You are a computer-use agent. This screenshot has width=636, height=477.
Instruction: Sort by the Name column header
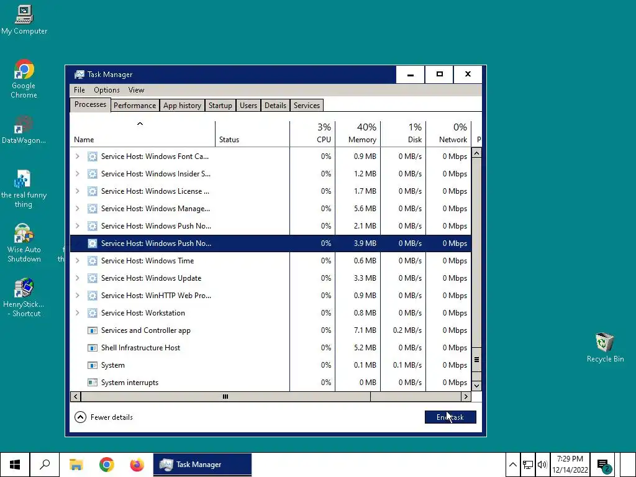click(142, 134)
